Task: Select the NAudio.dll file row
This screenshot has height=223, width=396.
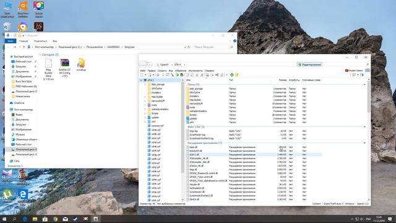Action: [x=254, y=185]
